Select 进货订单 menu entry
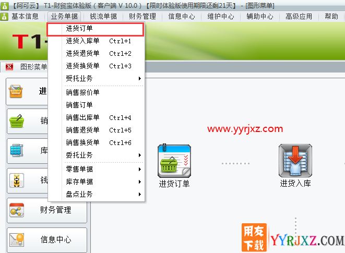The height and width of the screenshot is (253, 345). [x=96, y=29]
